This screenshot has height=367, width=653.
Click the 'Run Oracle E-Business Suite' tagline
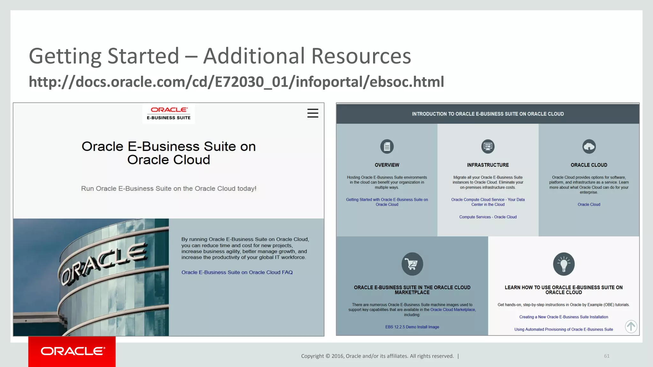point(169,189)
